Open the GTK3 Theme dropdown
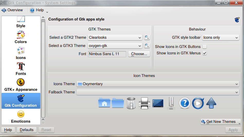 [x=115, y=46]
